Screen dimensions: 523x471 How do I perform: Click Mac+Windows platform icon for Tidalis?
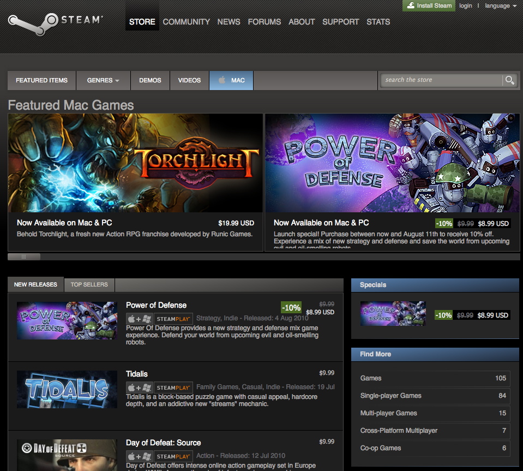coord(140,387)
